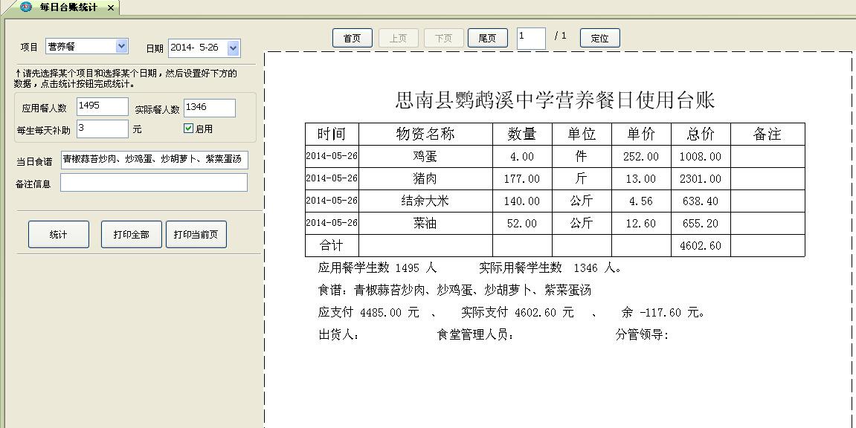Select the 鸡蛋 cell
The image size is (856, 428).
[425, 157]
